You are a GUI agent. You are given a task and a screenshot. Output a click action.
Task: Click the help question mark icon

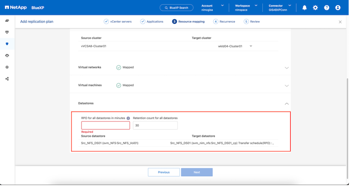coord(327,8)
